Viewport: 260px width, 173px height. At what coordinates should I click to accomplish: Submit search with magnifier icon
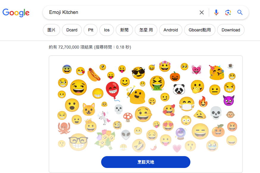click(240, 12)
